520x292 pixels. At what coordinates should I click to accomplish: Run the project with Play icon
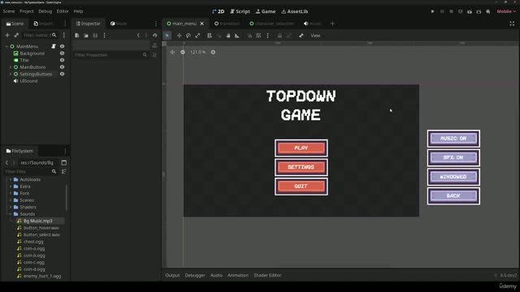(433, 11)
